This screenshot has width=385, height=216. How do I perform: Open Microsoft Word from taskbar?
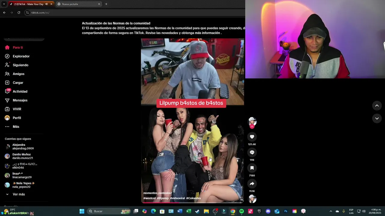click(180, 211)
